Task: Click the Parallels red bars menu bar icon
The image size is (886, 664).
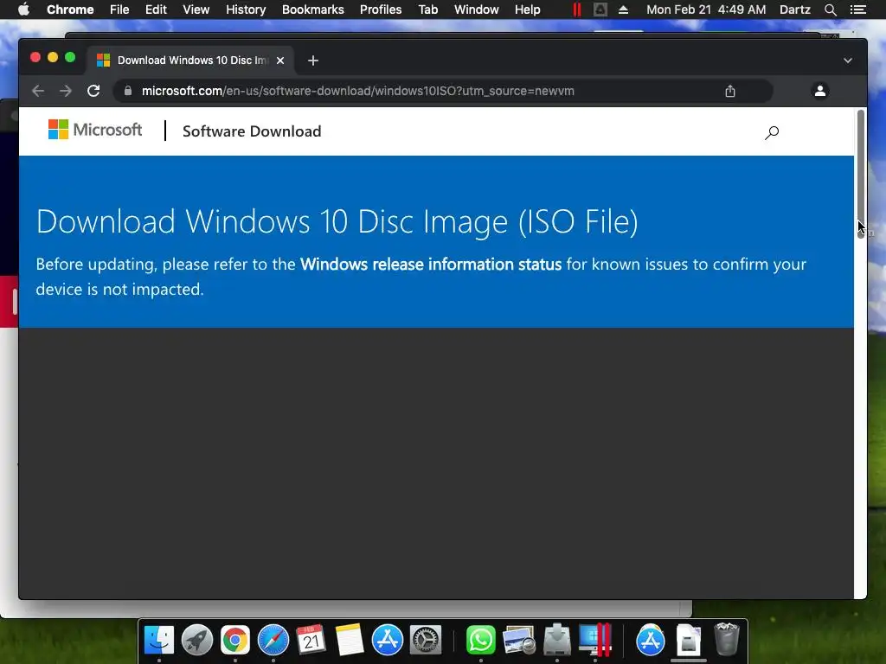Action: click(x=576, y=10)
